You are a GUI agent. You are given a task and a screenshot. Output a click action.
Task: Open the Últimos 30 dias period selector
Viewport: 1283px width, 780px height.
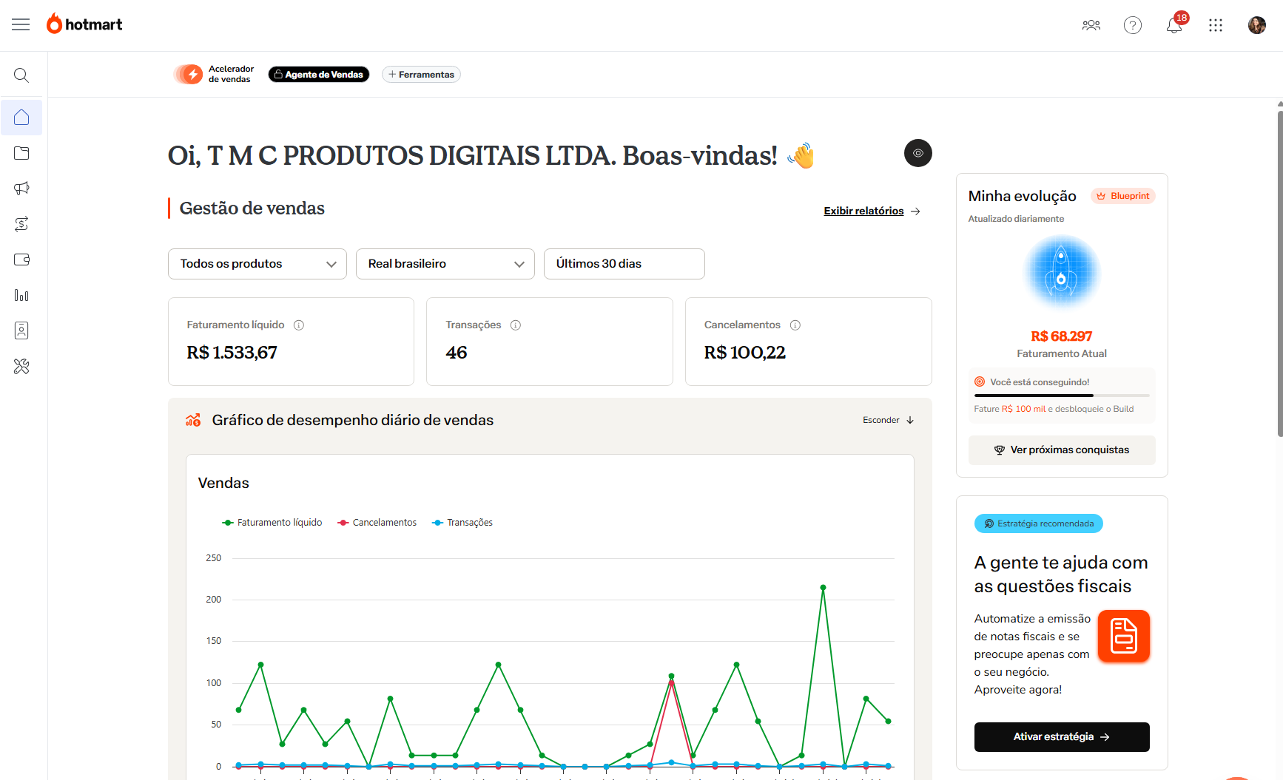pos(624,264)
